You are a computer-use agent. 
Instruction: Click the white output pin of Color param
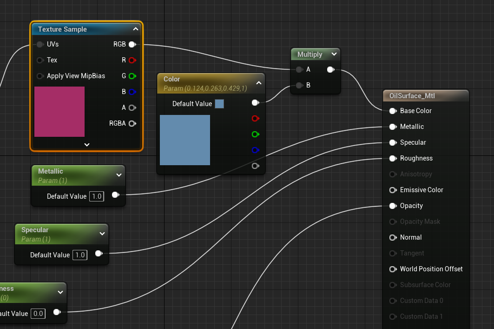click(x=256, y=103)
